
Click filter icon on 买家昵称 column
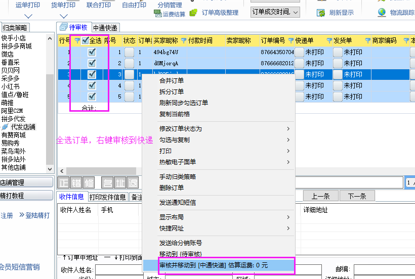[183, 40]
